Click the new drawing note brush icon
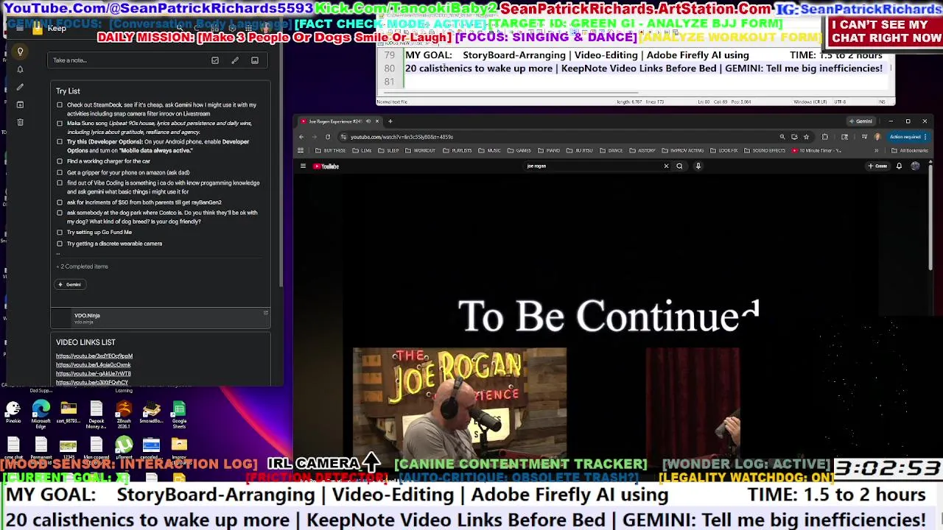The image size is (943, 530). click(x=235, y=60)
